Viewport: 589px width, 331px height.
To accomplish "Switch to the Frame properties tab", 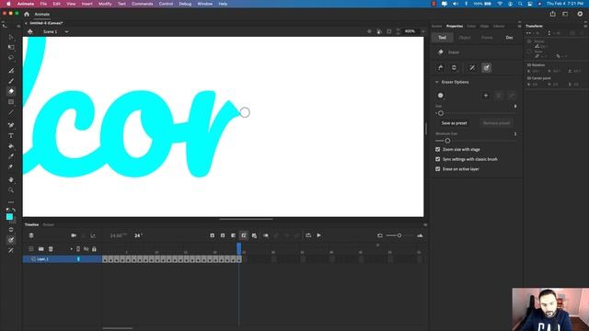I will pyautogui.click(x=487, y=38).
